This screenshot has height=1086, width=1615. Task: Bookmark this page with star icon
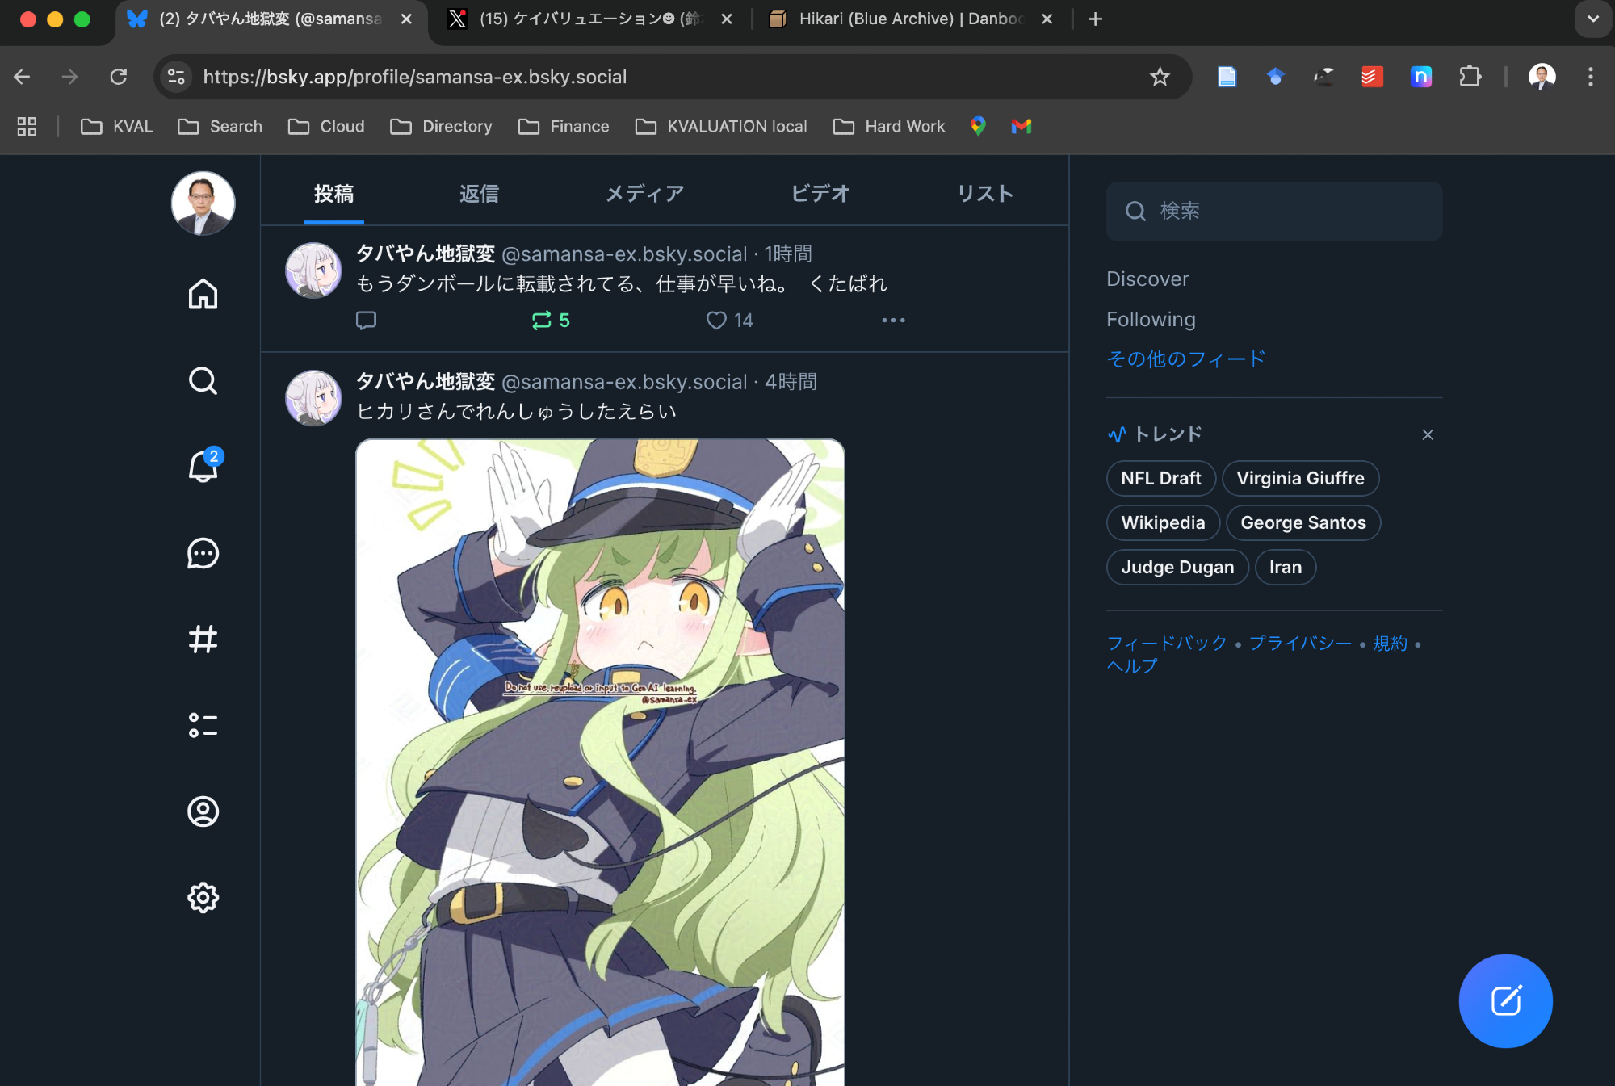coord(1160,77)
